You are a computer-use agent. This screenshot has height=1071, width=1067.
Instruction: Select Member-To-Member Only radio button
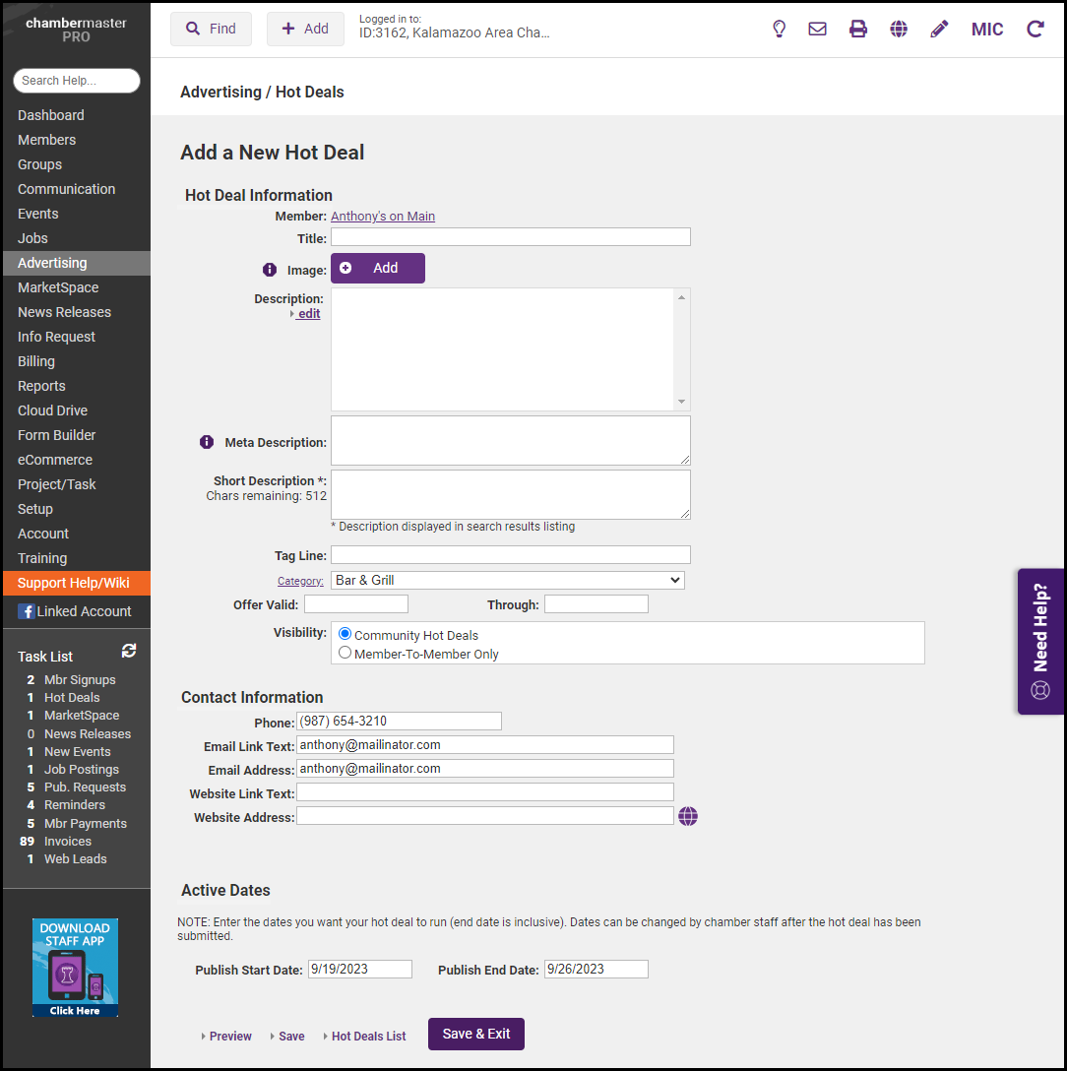click(345, 653)
